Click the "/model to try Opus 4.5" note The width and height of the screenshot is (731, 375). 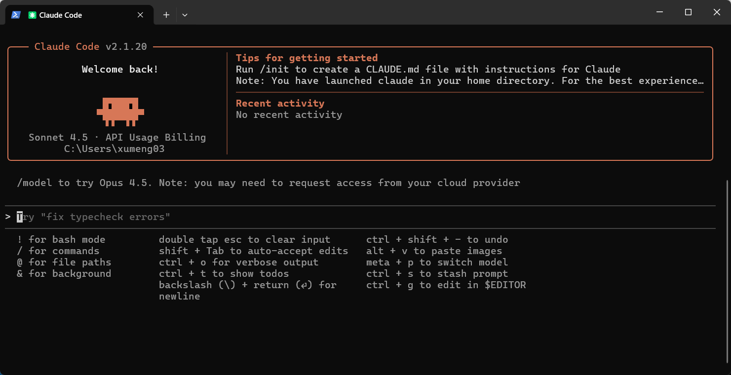[x=268, y=183]
